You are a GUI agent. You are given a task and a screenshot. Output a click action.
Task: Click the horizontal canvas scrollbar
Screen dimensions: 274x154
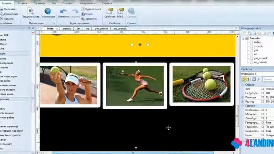click(133, 153)
